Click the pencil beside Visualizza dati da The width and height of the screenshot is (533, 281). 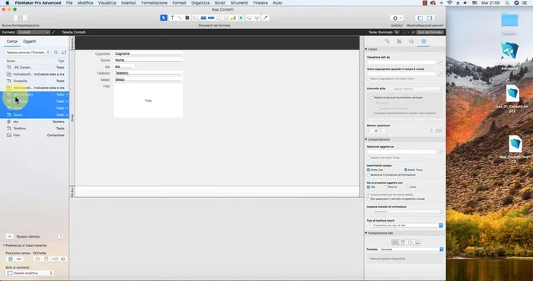[x=440, y=62]
